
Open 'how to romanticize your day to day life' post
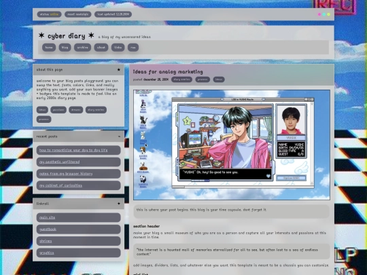click(79, 150)
